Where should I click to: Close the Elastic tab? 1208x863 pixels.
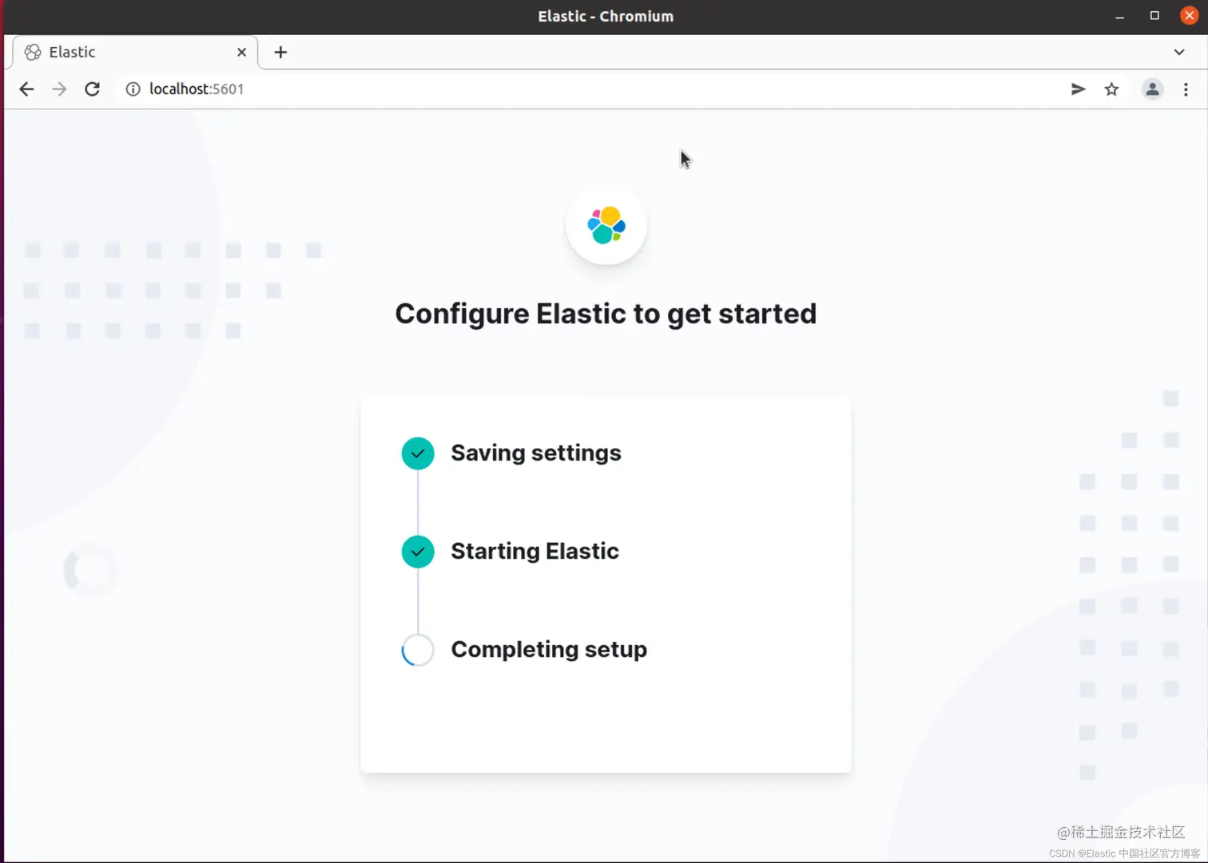click(241, 52)
